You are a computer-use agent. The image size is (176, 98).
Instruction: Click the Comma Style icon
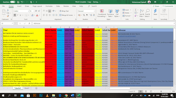(x=87, y=15)
